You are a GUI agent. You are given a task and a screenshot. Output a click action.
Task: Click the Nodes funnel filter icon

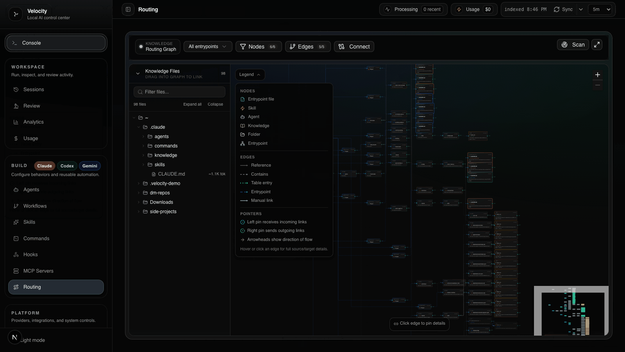243,47
